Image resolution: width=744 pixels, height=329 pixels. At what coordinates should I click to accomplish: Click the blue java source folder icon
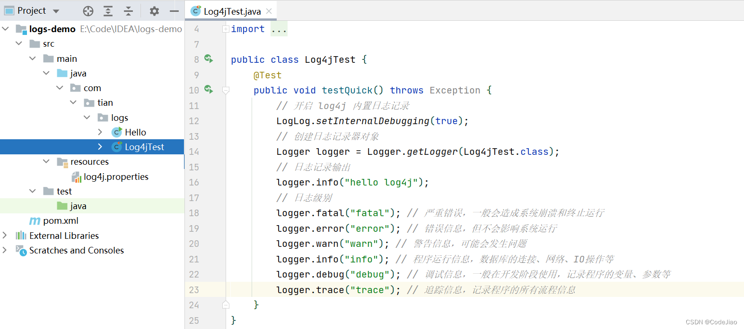pos(62,73)
